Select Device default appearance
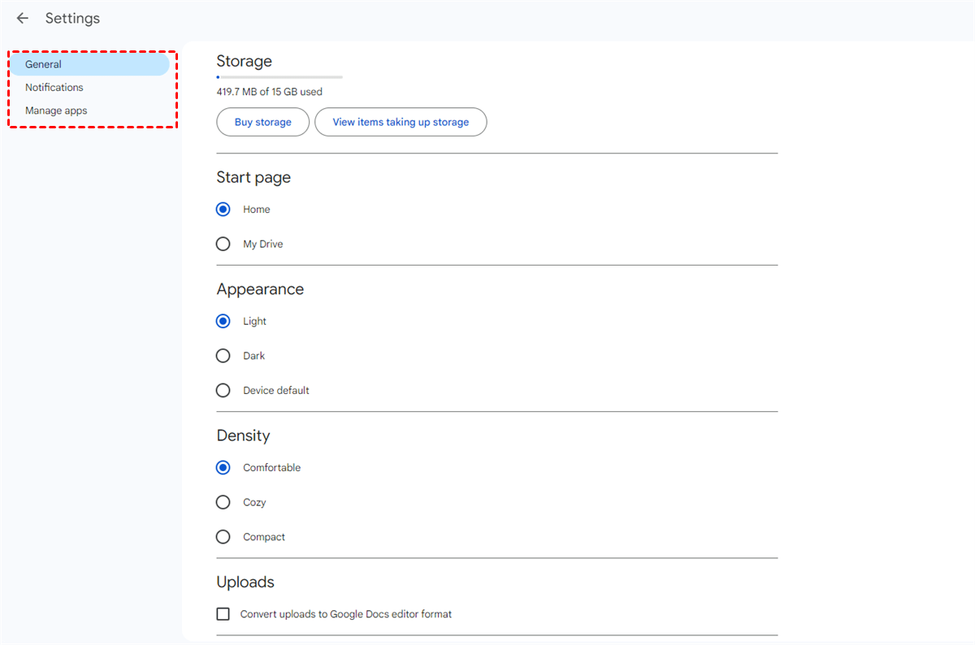The width and height of the screenshot is (975, 645). click(x=223, y=391)
